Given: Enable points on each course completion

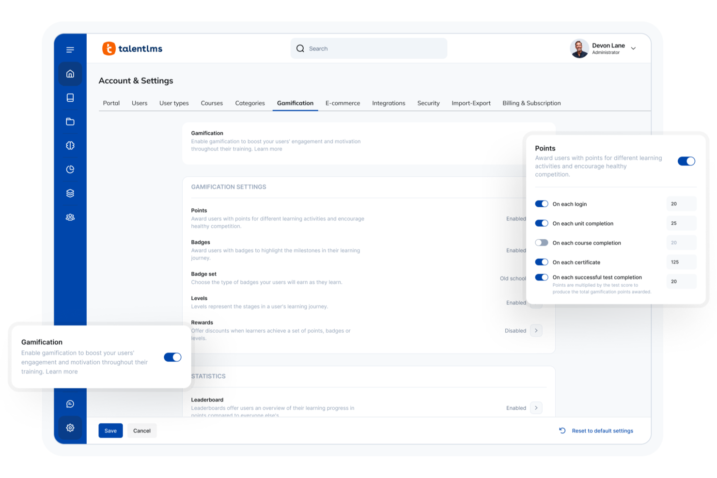Looking at the screenshot, I should (x=541, y=242).
